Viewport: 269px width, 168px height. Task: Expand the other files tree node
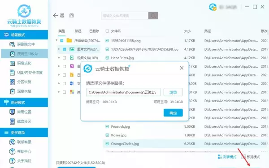click(59, 92)
